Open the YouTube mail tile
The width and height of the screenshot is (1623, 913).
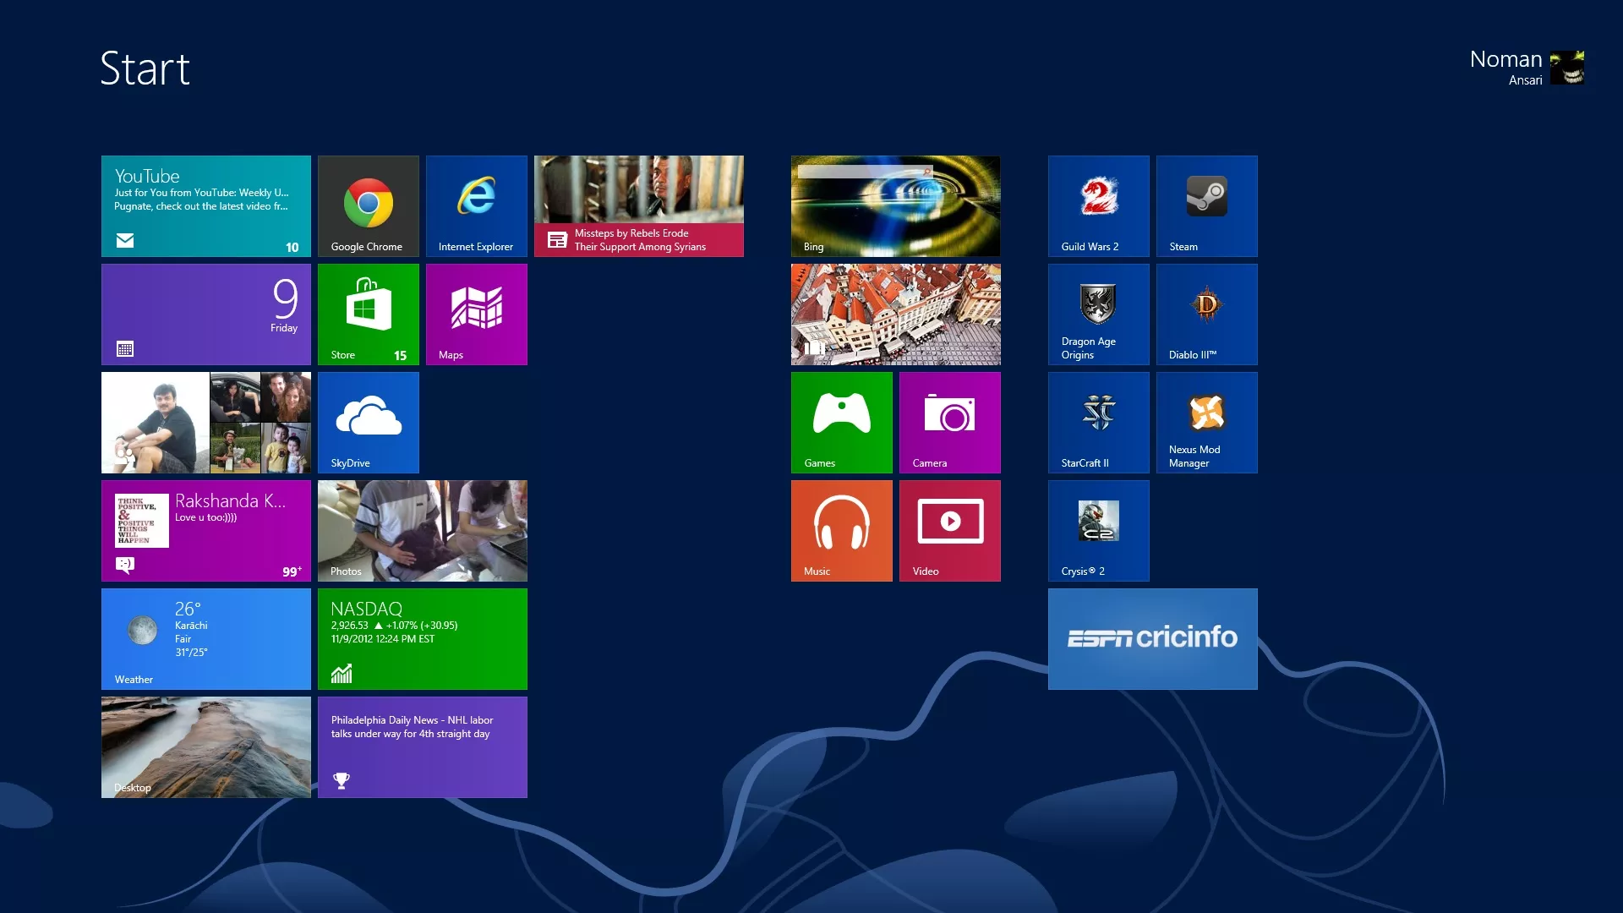(x=206, y=206)
